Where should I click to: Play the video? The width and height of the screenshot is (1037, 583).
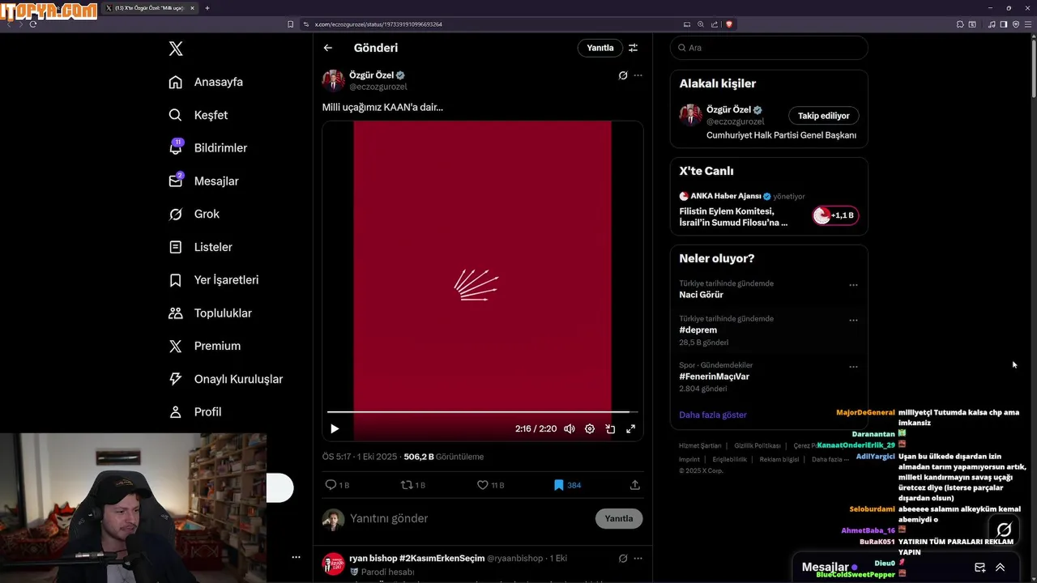pos(335,429)
